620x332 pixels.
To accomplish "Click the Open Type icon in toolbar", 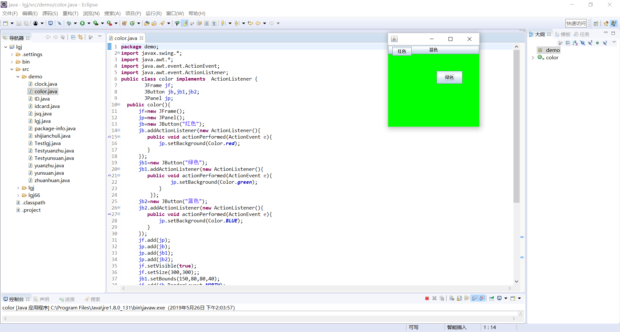I will point(147,23).
